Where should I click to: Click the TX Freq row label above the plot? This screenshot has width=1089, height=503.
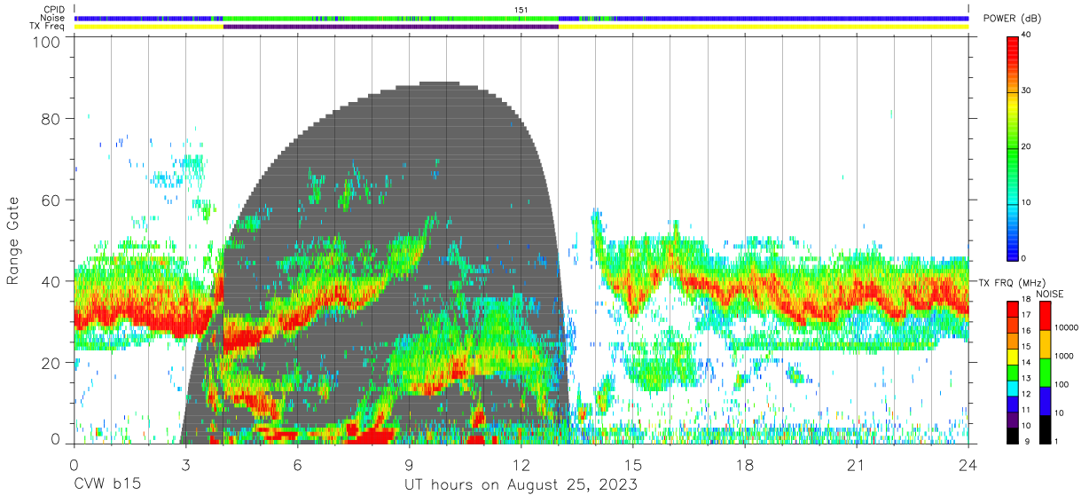tap(48, 27)
